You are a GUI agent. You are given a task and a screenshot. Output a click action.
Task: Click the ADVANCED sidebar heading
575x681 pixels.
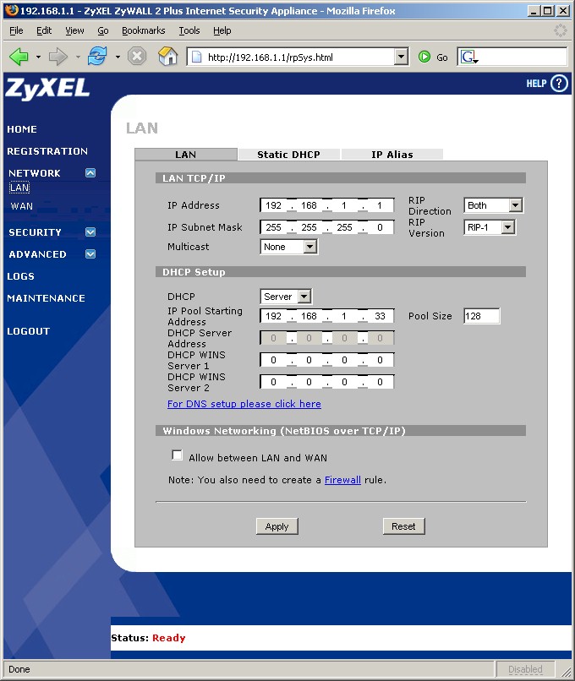pyautogui.click(x=37, y=254)
